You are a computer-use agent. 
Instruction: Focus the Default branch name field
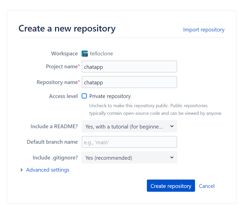129,142
